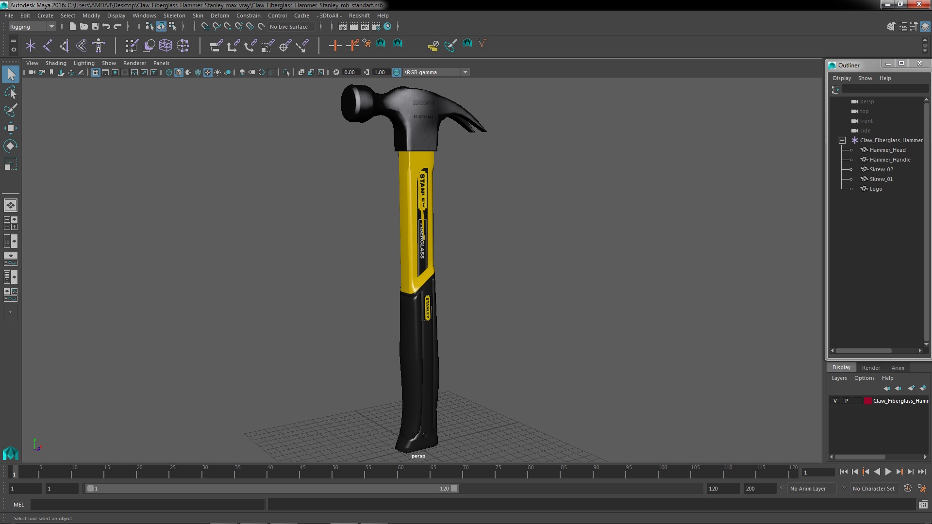Image resolution: width=932 pixels, height=524 pixels.
Task: Toggle textured display in viewport
Action: tap(208, 72)
